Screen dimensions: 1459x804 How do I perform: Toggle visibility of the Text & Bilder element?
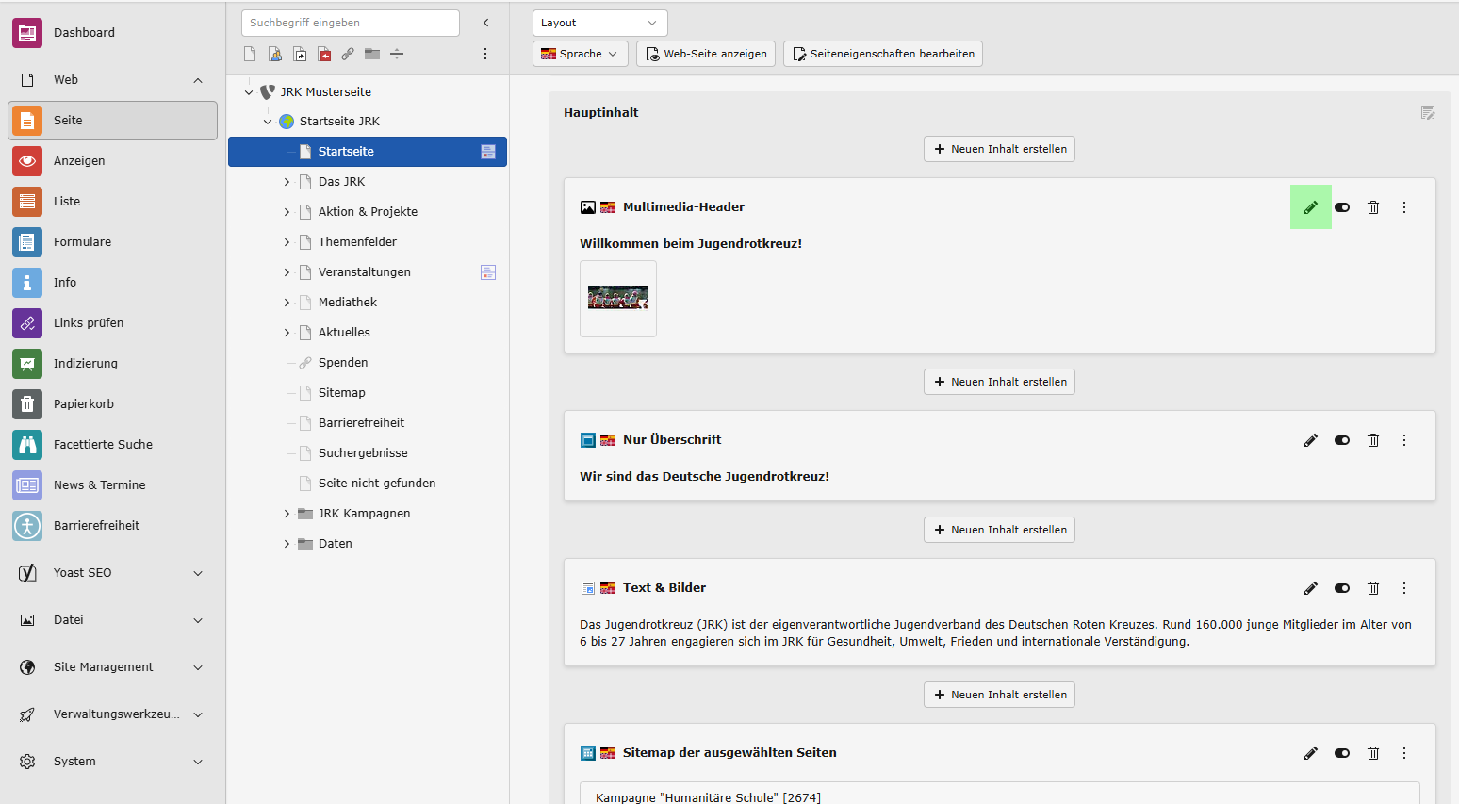[x=1342, y=588]
